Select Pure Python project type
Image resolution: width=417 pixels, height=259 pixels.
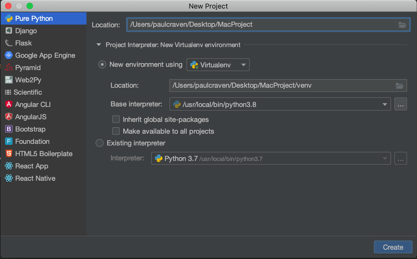point(44,18)
